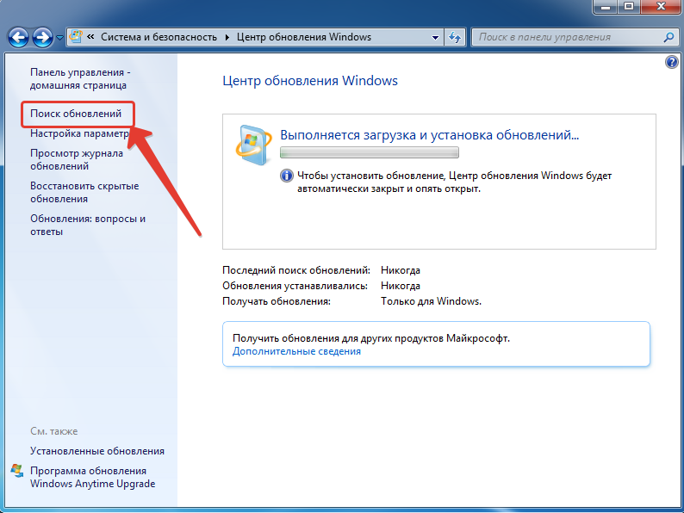Click Выполняется загрузка и установка обновлений text
This screenshot has width=684, height=513.
(x=429, y=135)
